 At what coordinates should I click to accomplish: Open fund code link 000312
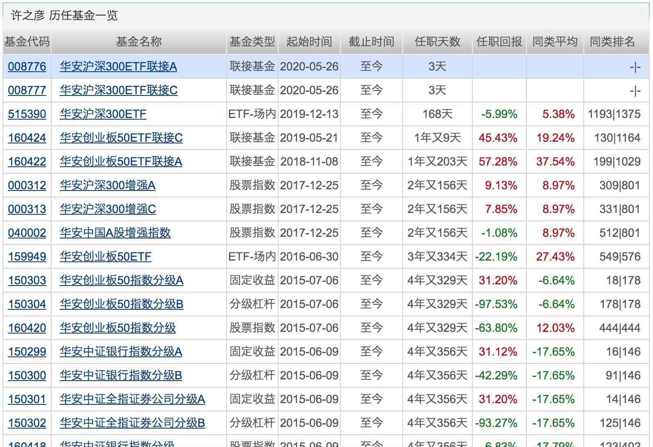tap(27, 185)
